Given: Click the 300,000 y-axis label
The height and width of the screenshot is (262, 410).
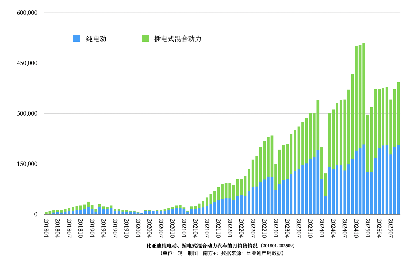Looking at the screenshot, I should pos(27,114).
